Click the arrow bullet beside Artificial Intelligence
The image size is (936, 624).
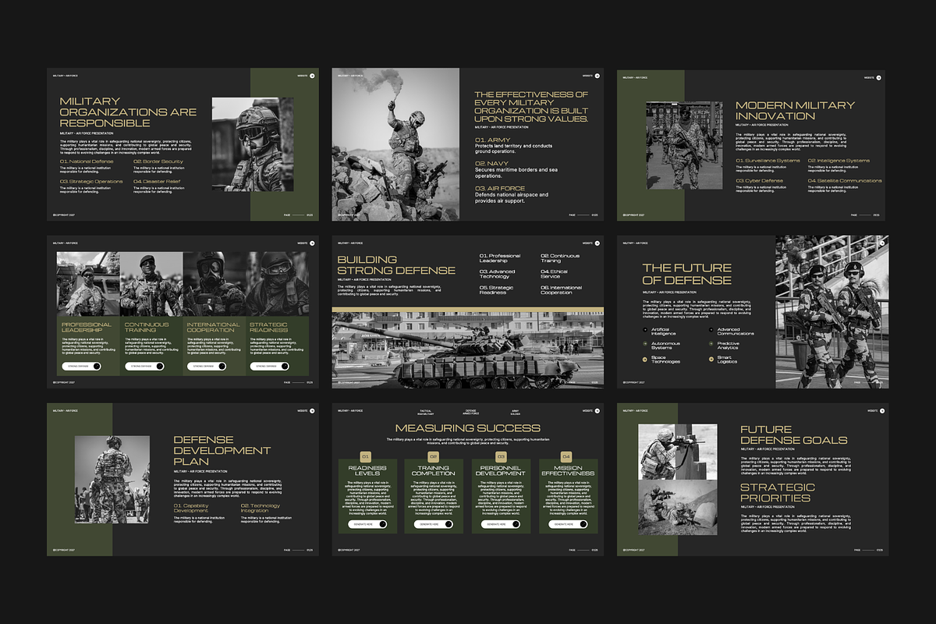click(644, 331)
